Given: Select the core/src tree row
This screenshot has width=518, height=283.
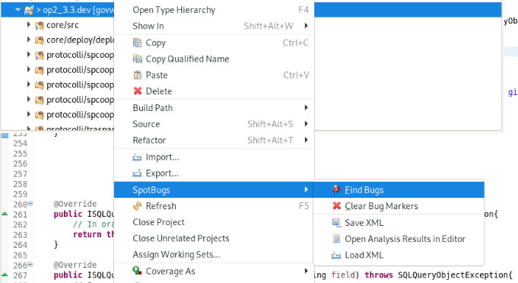Looking at the screenshot, I should 58,25.
